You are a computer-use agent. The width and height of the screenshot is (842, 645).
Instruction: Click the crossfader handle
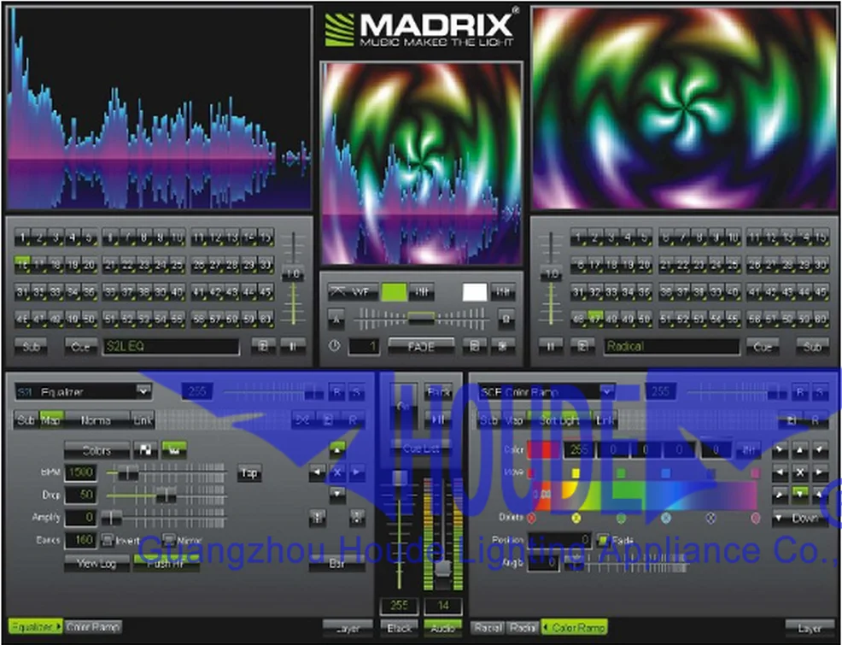[422, 319]
